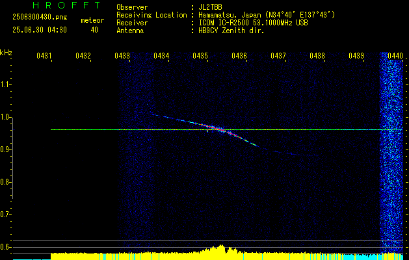Click the date 25.06.30 04:30
The image size is (409, 260).
pos(40,30)
